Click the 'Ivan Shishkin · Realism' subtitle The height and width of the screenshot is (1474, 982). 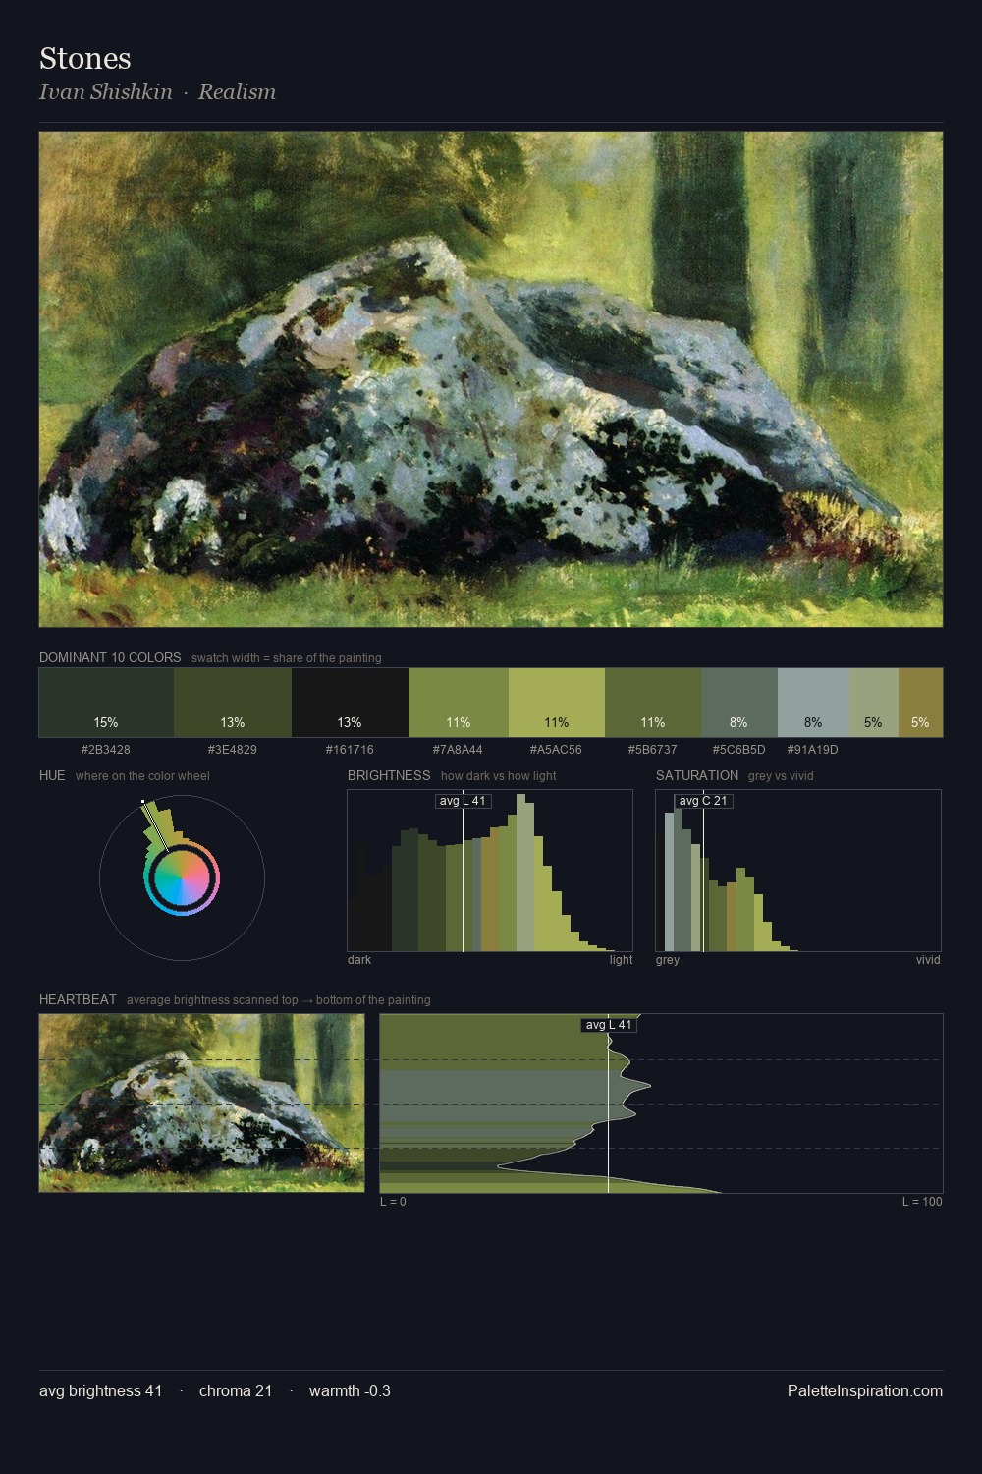point(157,92)
